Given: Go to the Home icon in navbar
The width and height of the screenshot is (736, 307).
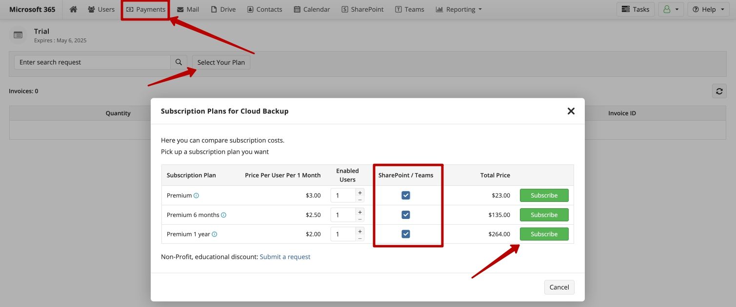Looking at the screenshot, I should pos(74,9).
